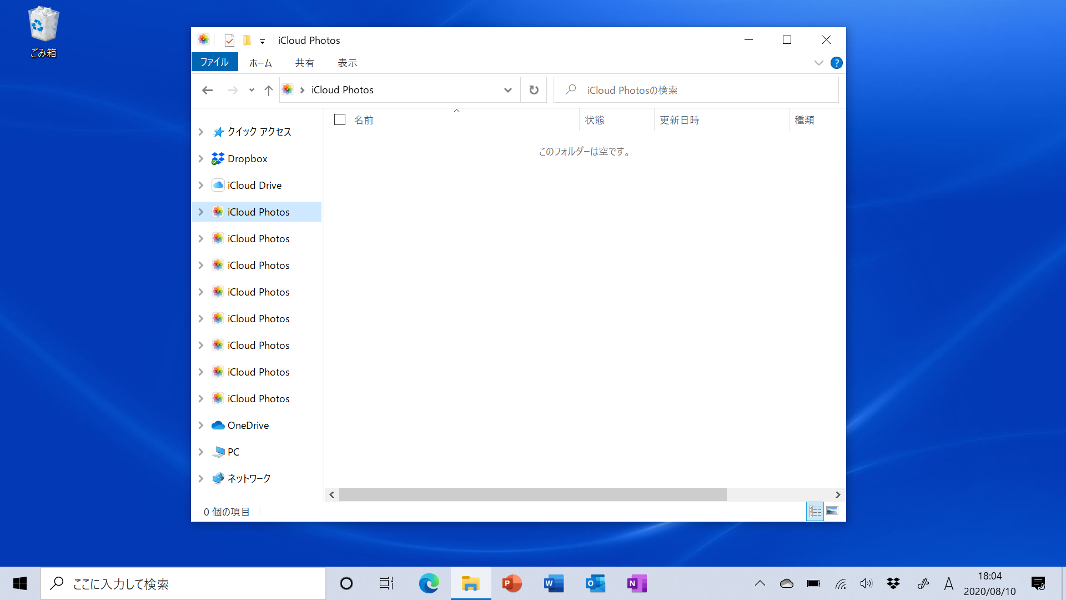Viewport: 1066px width, 600px height.
Task: Go up one folder level
Action: [x=268, y=90]
